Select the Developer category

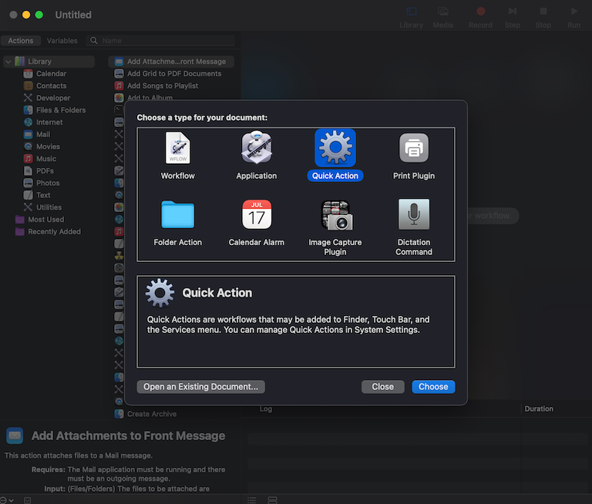53,98
